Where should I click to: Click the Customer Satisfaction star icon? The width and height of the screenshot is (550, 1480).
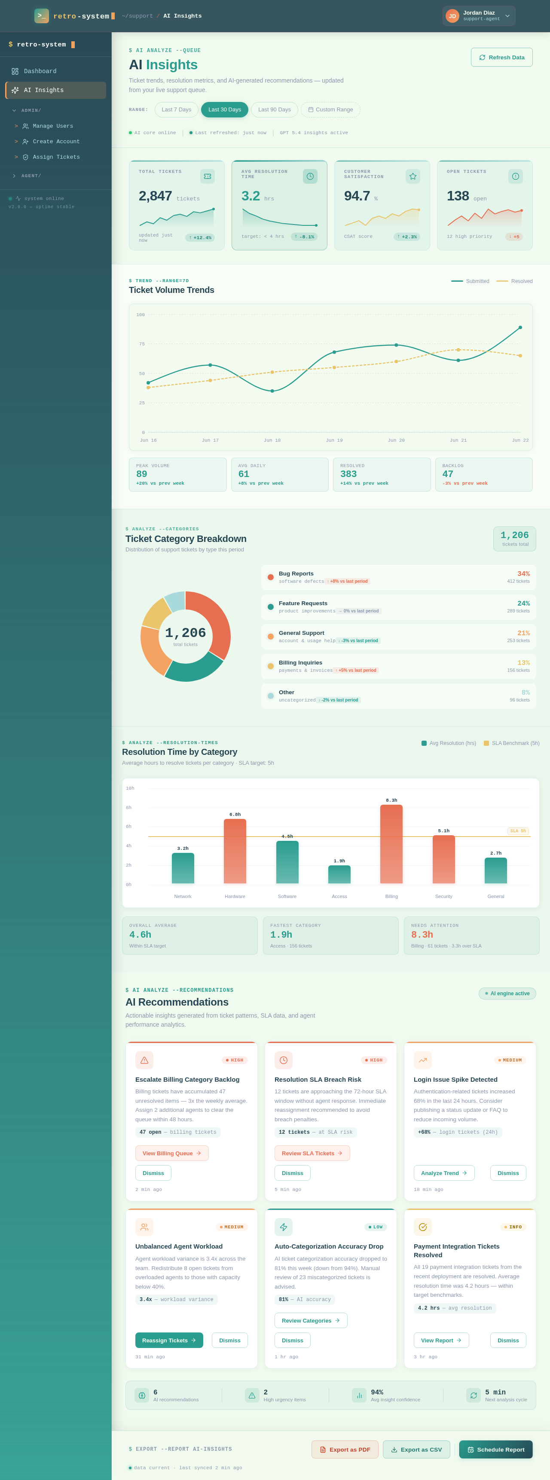(x=413, y=176)
